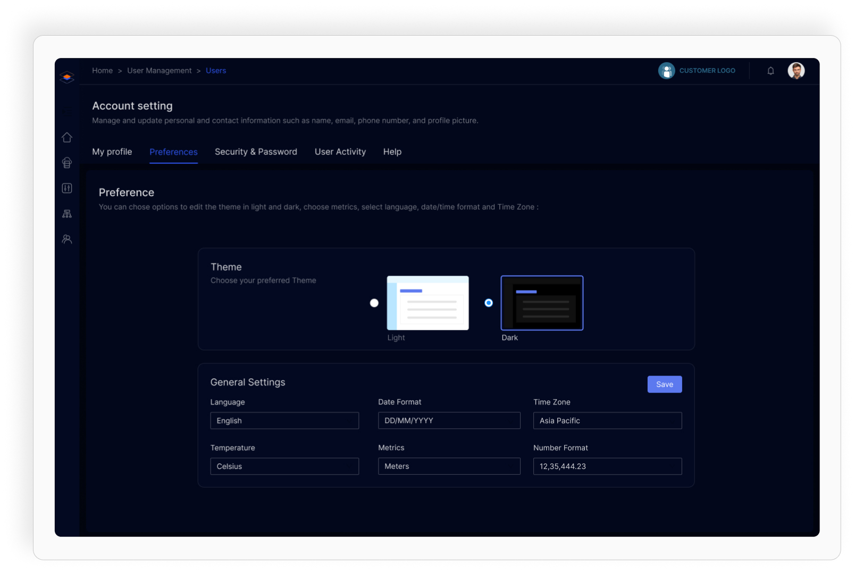Open the Language dropdown showing English
The height and width of the screenshot is (572, 855).
(284, 420)
